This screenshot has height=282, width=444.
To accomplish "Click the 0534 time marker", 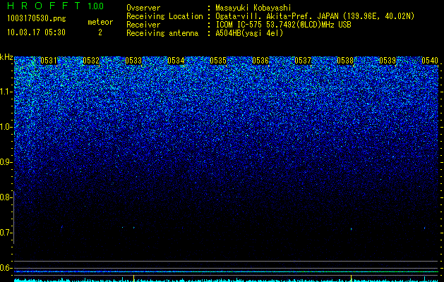I will [176, 61].
